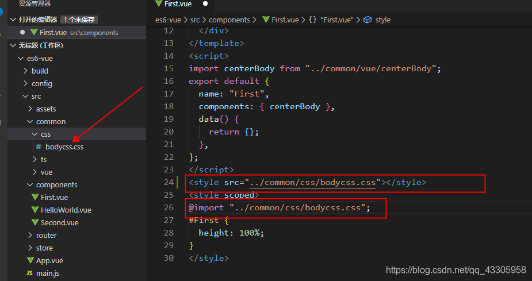Screen dimensions: 532x281
Task: Click line number 26 in the gutter
Action: click(169, 207)
